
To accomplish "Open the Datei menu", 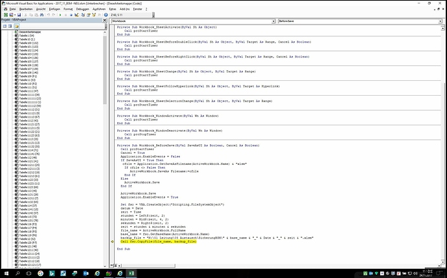I will coord(12,9).
